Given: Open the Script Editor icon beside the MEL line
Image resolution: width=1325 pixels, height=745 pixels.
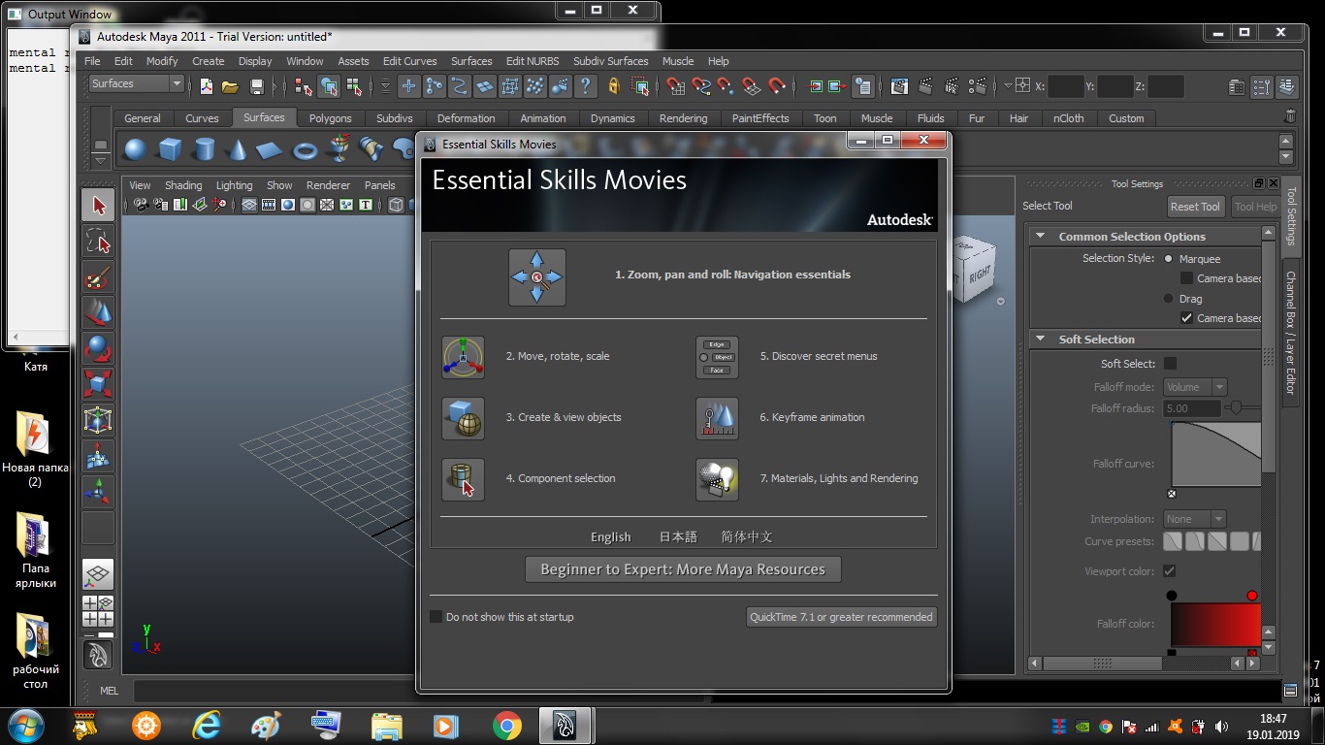Looking at the screenshot, I should coord(1290,692).
